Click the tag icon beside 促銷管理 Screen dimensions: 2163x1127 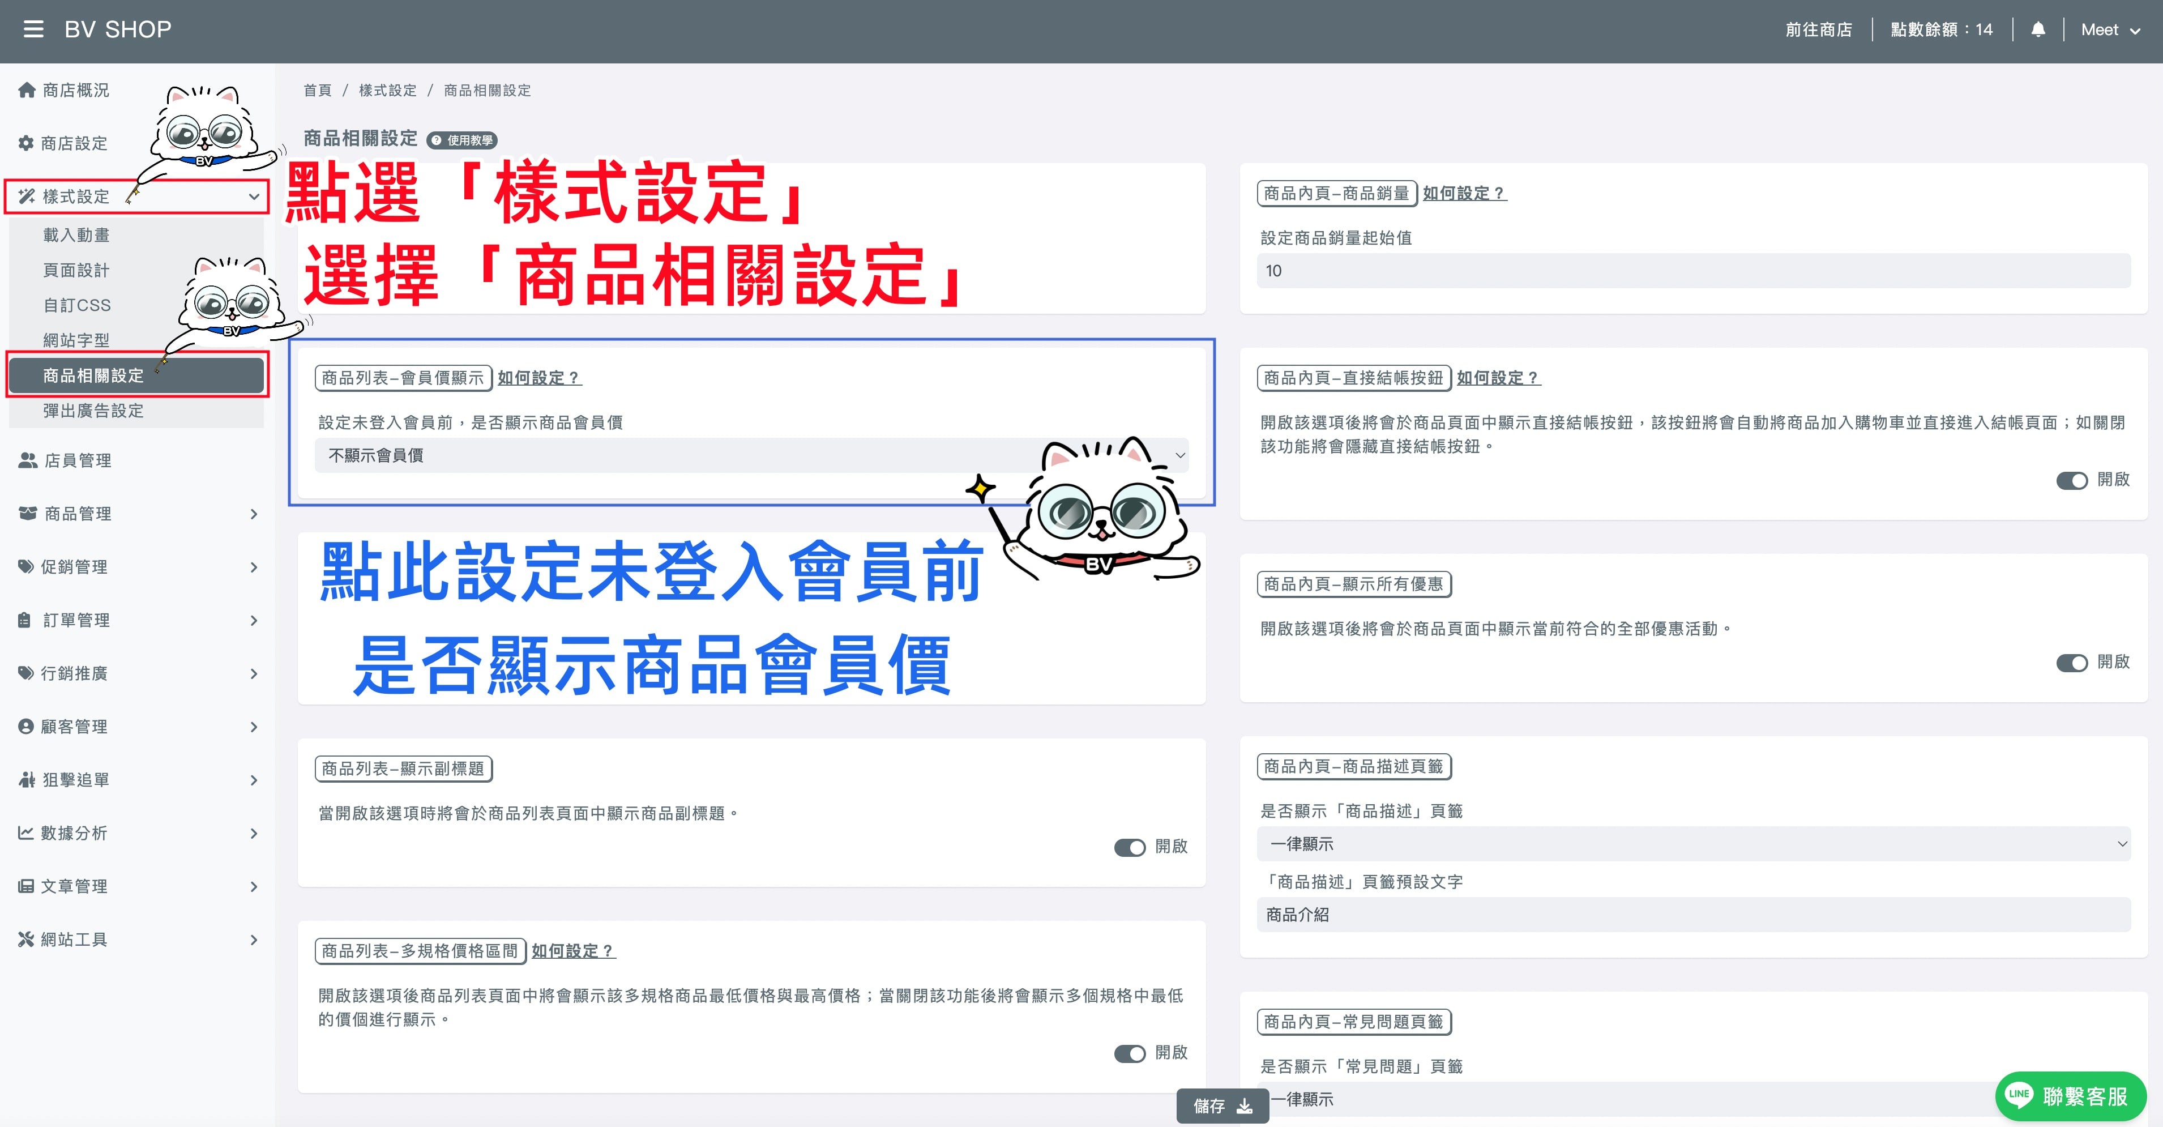[x=26, y=567]
